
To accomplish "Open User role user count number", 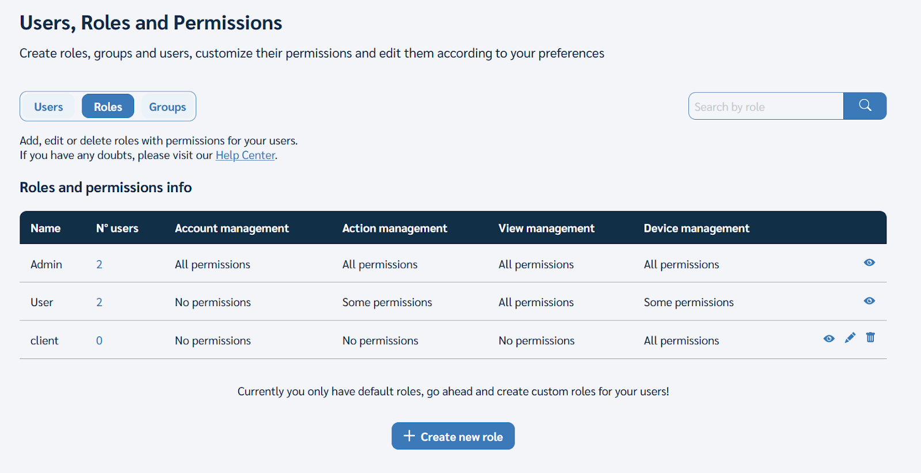I will click(99, 303).
